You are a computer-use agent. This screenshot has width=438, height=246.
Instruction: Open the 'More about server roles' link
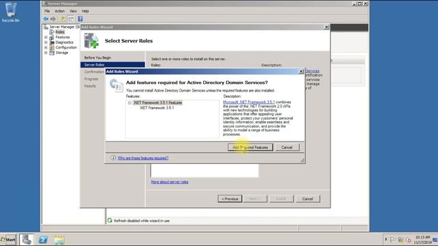170,182
